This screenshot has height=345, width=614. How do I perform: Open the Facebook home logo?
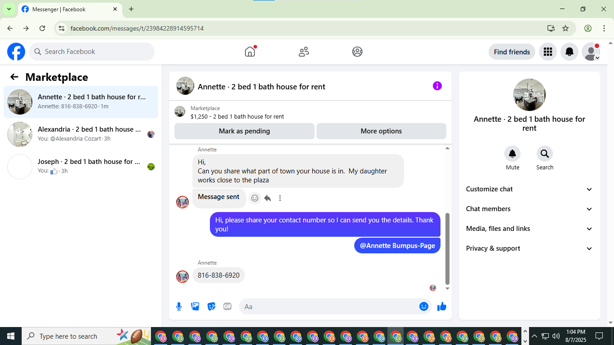[16, 52]
